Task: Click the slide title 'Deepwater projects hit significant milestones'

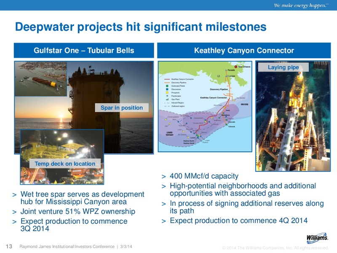Action: tap(141, 27)
